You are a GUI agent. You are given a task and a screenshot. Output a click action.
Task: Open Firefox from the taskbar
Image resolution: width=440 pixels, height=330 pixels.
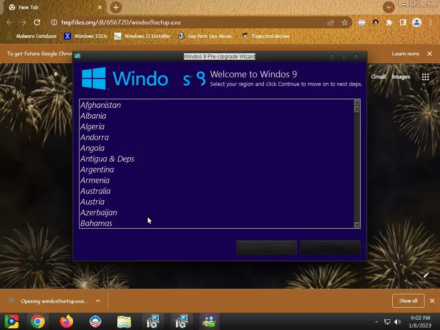67,321
